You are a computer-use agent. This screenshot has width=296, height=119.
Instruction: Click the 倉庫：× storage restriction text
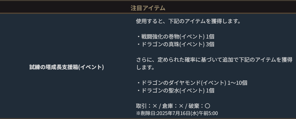point(173,106)
